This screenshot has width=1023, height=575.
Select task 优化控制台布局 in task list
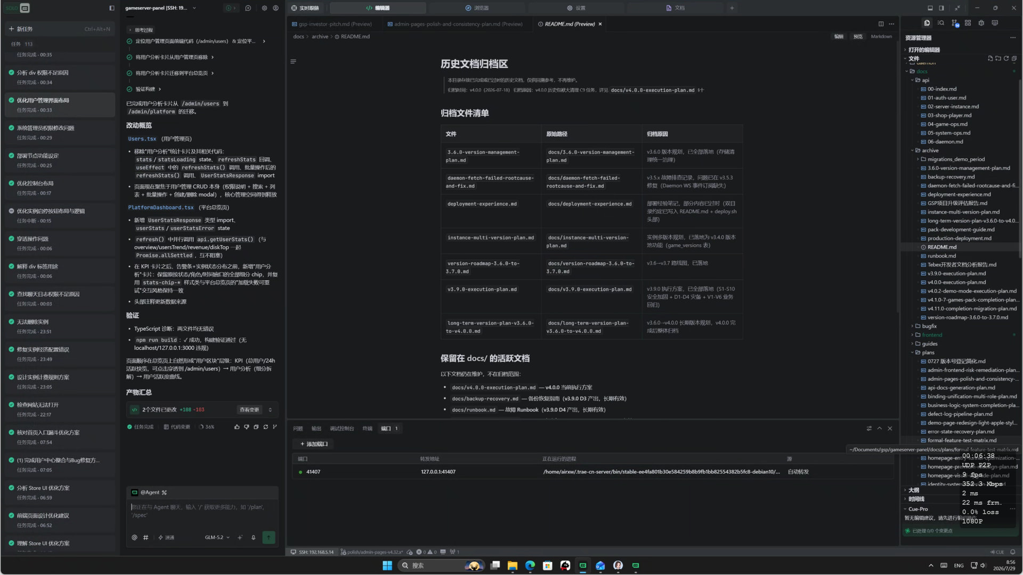(x=60, y=187)
